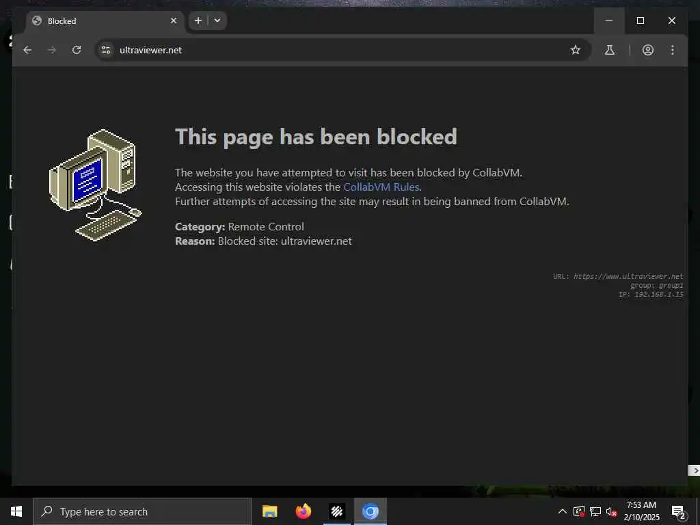View site information icon in address bar

coord(106,50)
